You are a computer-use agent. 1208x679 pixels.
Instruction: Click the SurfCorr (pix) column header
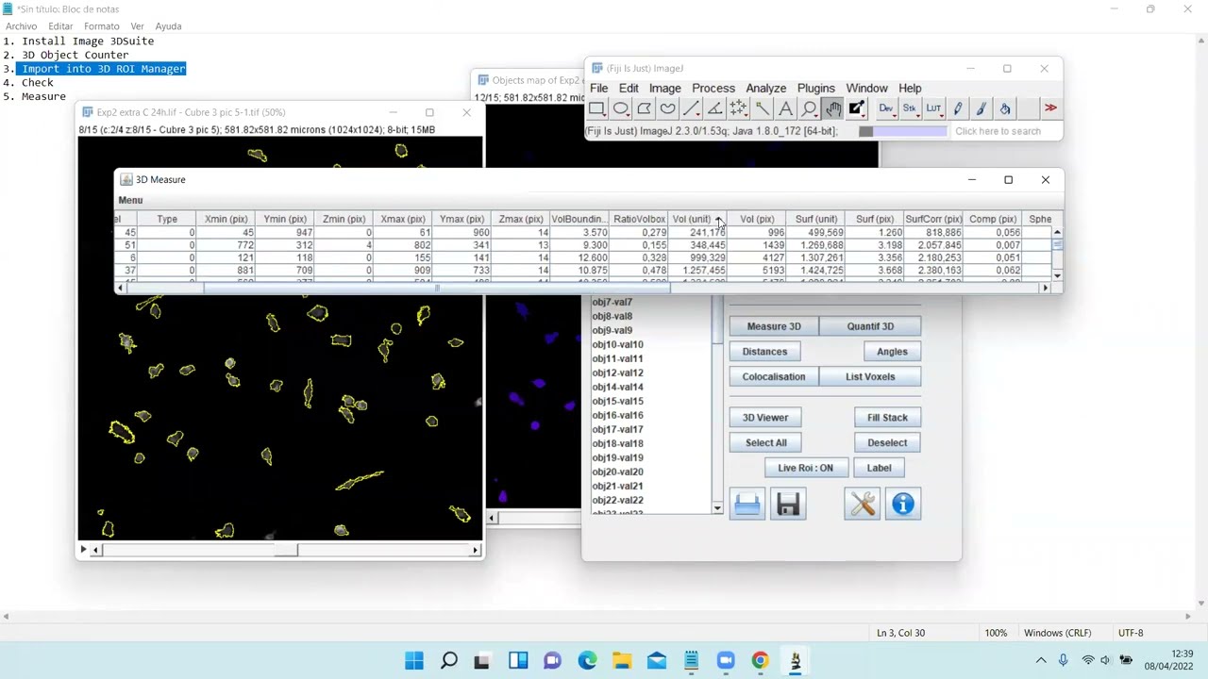click(933, 219)
